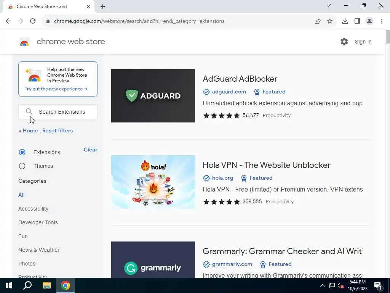The image size is (390, 293).
Task: Close the Chrome Web Store tab
Action: (88, 6)
